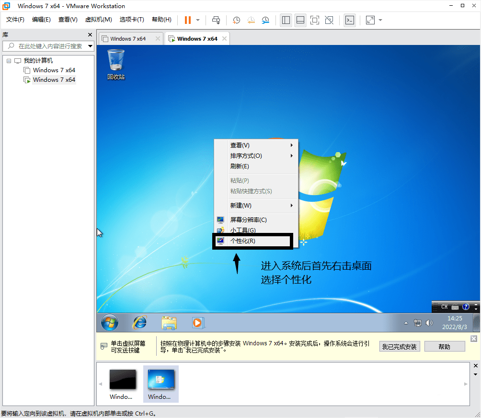Open the 虚拟机(M) menu

tap(98, 20)
